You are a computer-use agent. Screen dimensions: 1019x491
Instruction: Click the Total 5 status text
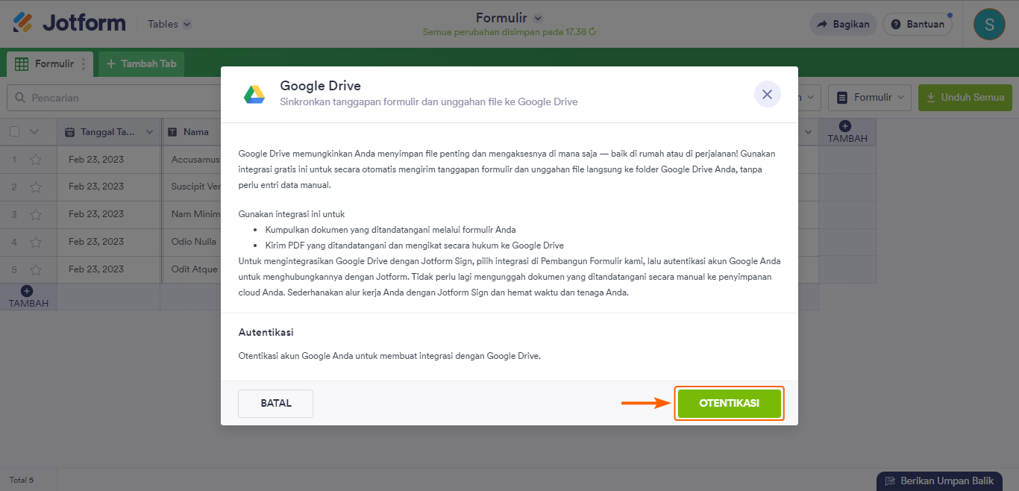point(21,480)
